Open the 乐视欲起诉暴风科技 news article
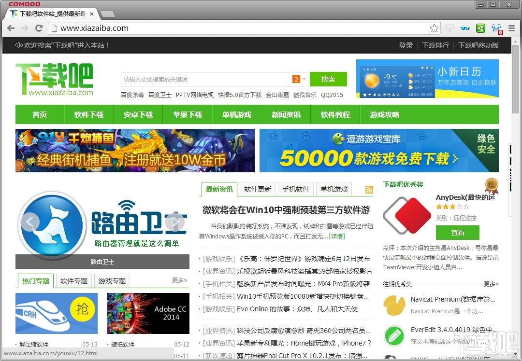Image resolution: width=522 pixels, height=361 pixels. click(304, 271)
